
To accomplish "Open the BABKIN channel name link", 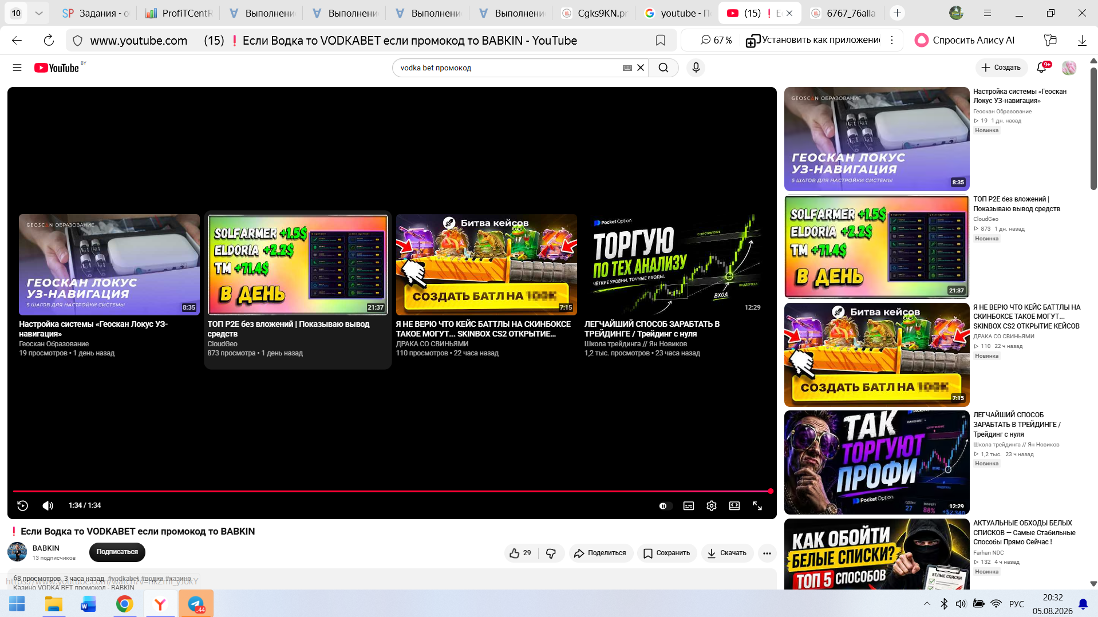I will pyautogui.click(x=46, y=548).
